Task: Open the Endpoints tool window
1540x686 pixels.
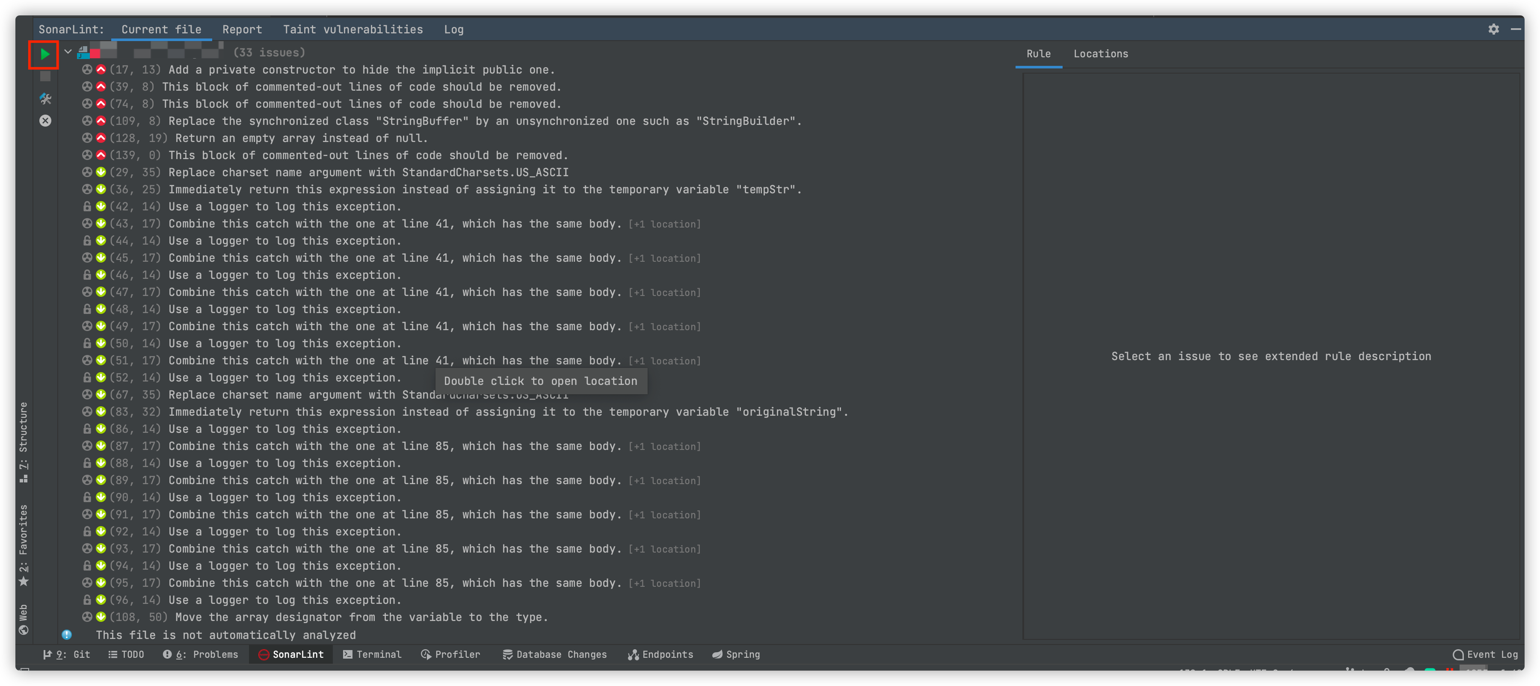Action: [660, 654]
